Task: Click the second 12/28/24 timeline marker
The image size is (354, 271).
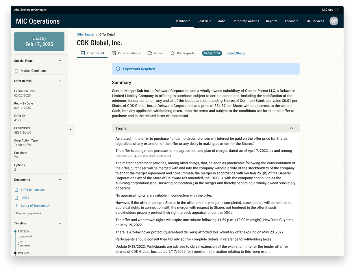Action: (x=15, y=253)
